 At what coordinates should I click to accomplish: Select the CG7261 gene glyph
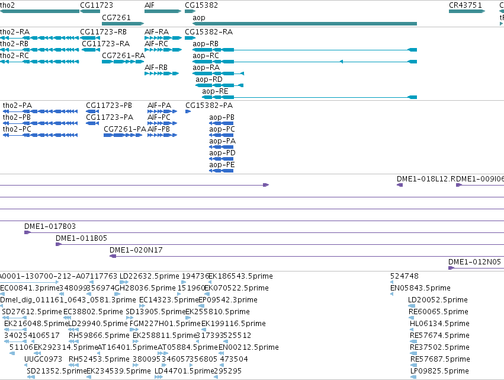pyautogui.click(x=123, y=24)
